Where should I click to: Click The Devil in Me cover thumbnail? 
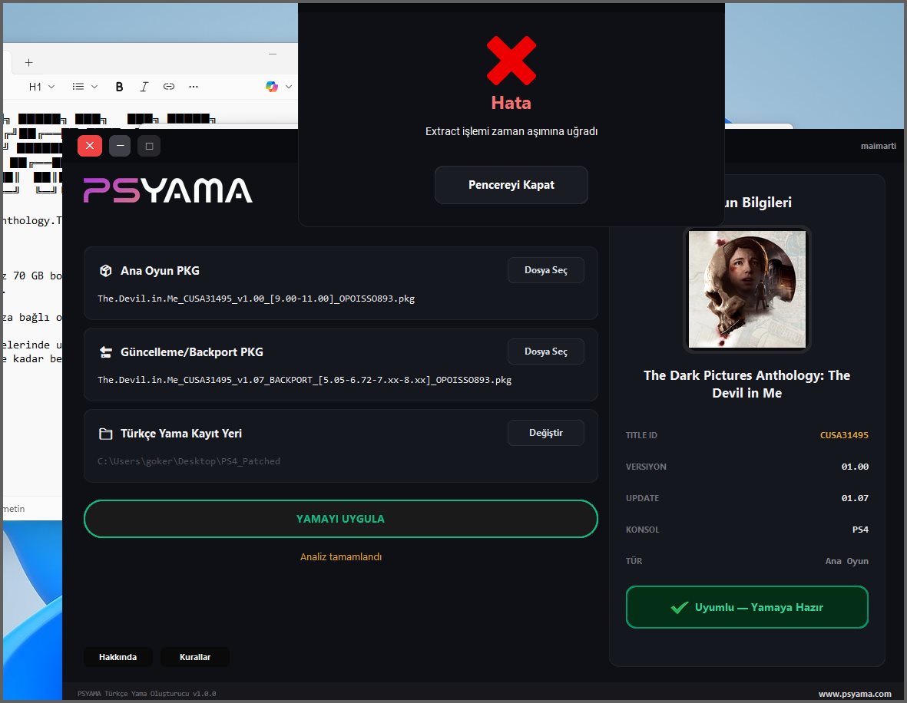click(x=746, y=289)
